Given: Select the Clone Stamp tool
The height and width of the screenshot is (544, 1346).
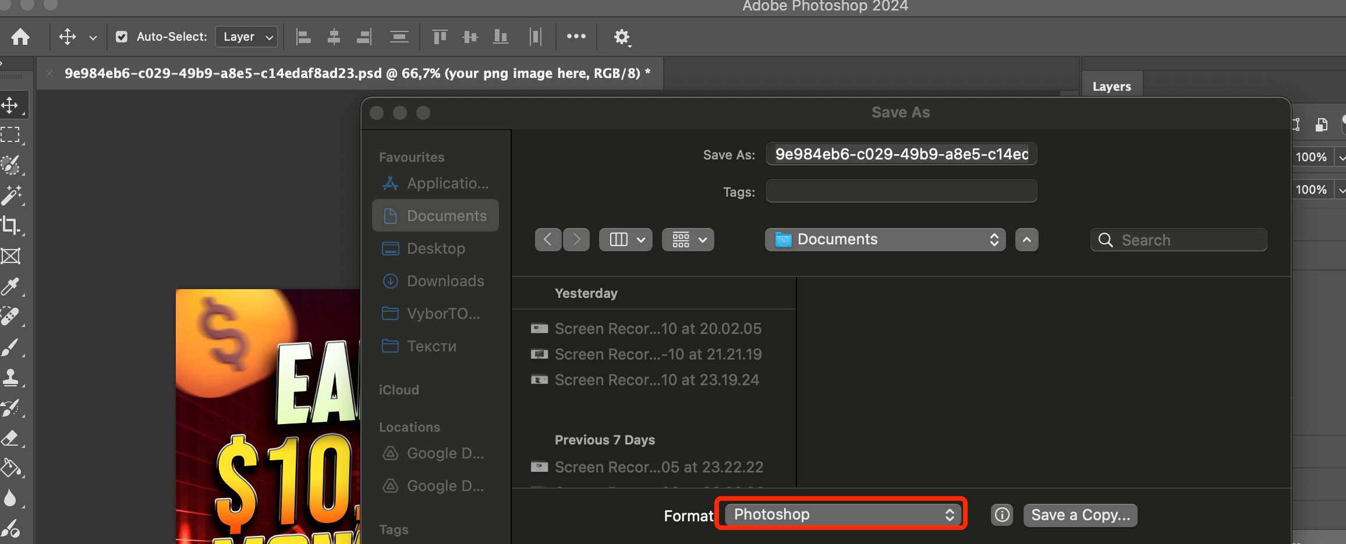Looking at the screenshot, I should click(10, 378).
